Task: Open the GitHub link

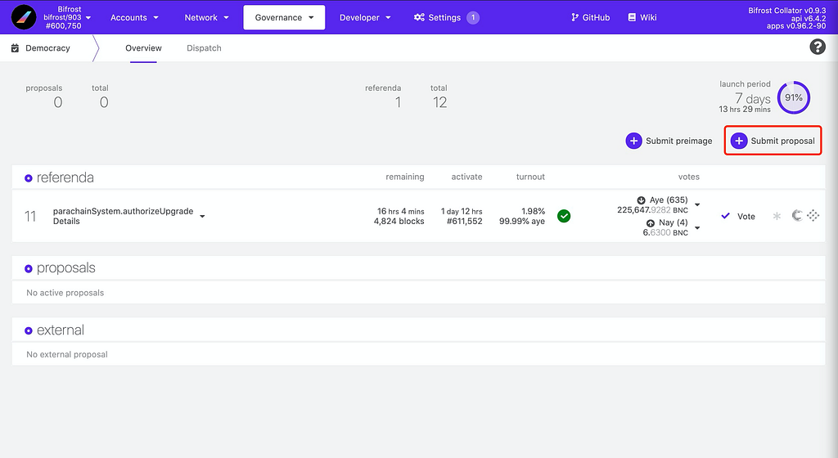Action: 590,18
